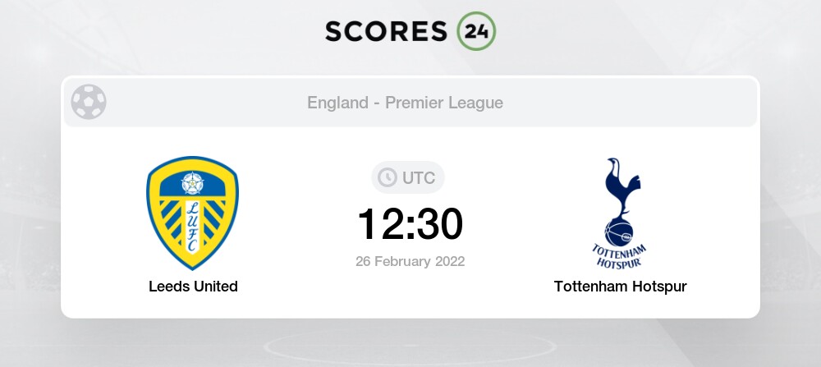
Task: Click the green 24 circle badge
Action: (x=476, y=31)
